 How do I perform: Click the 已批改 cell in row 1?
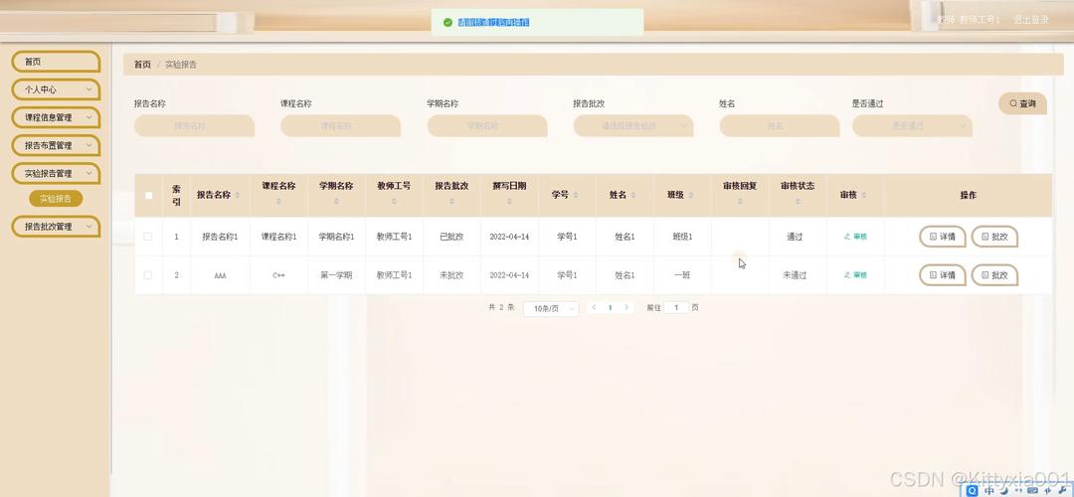pos(452,237)
